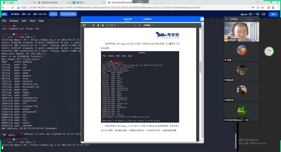The height and width of the screenshot is (152, 281).
Task: Switch to the 实验报告 tab
Action: point(147,19)
